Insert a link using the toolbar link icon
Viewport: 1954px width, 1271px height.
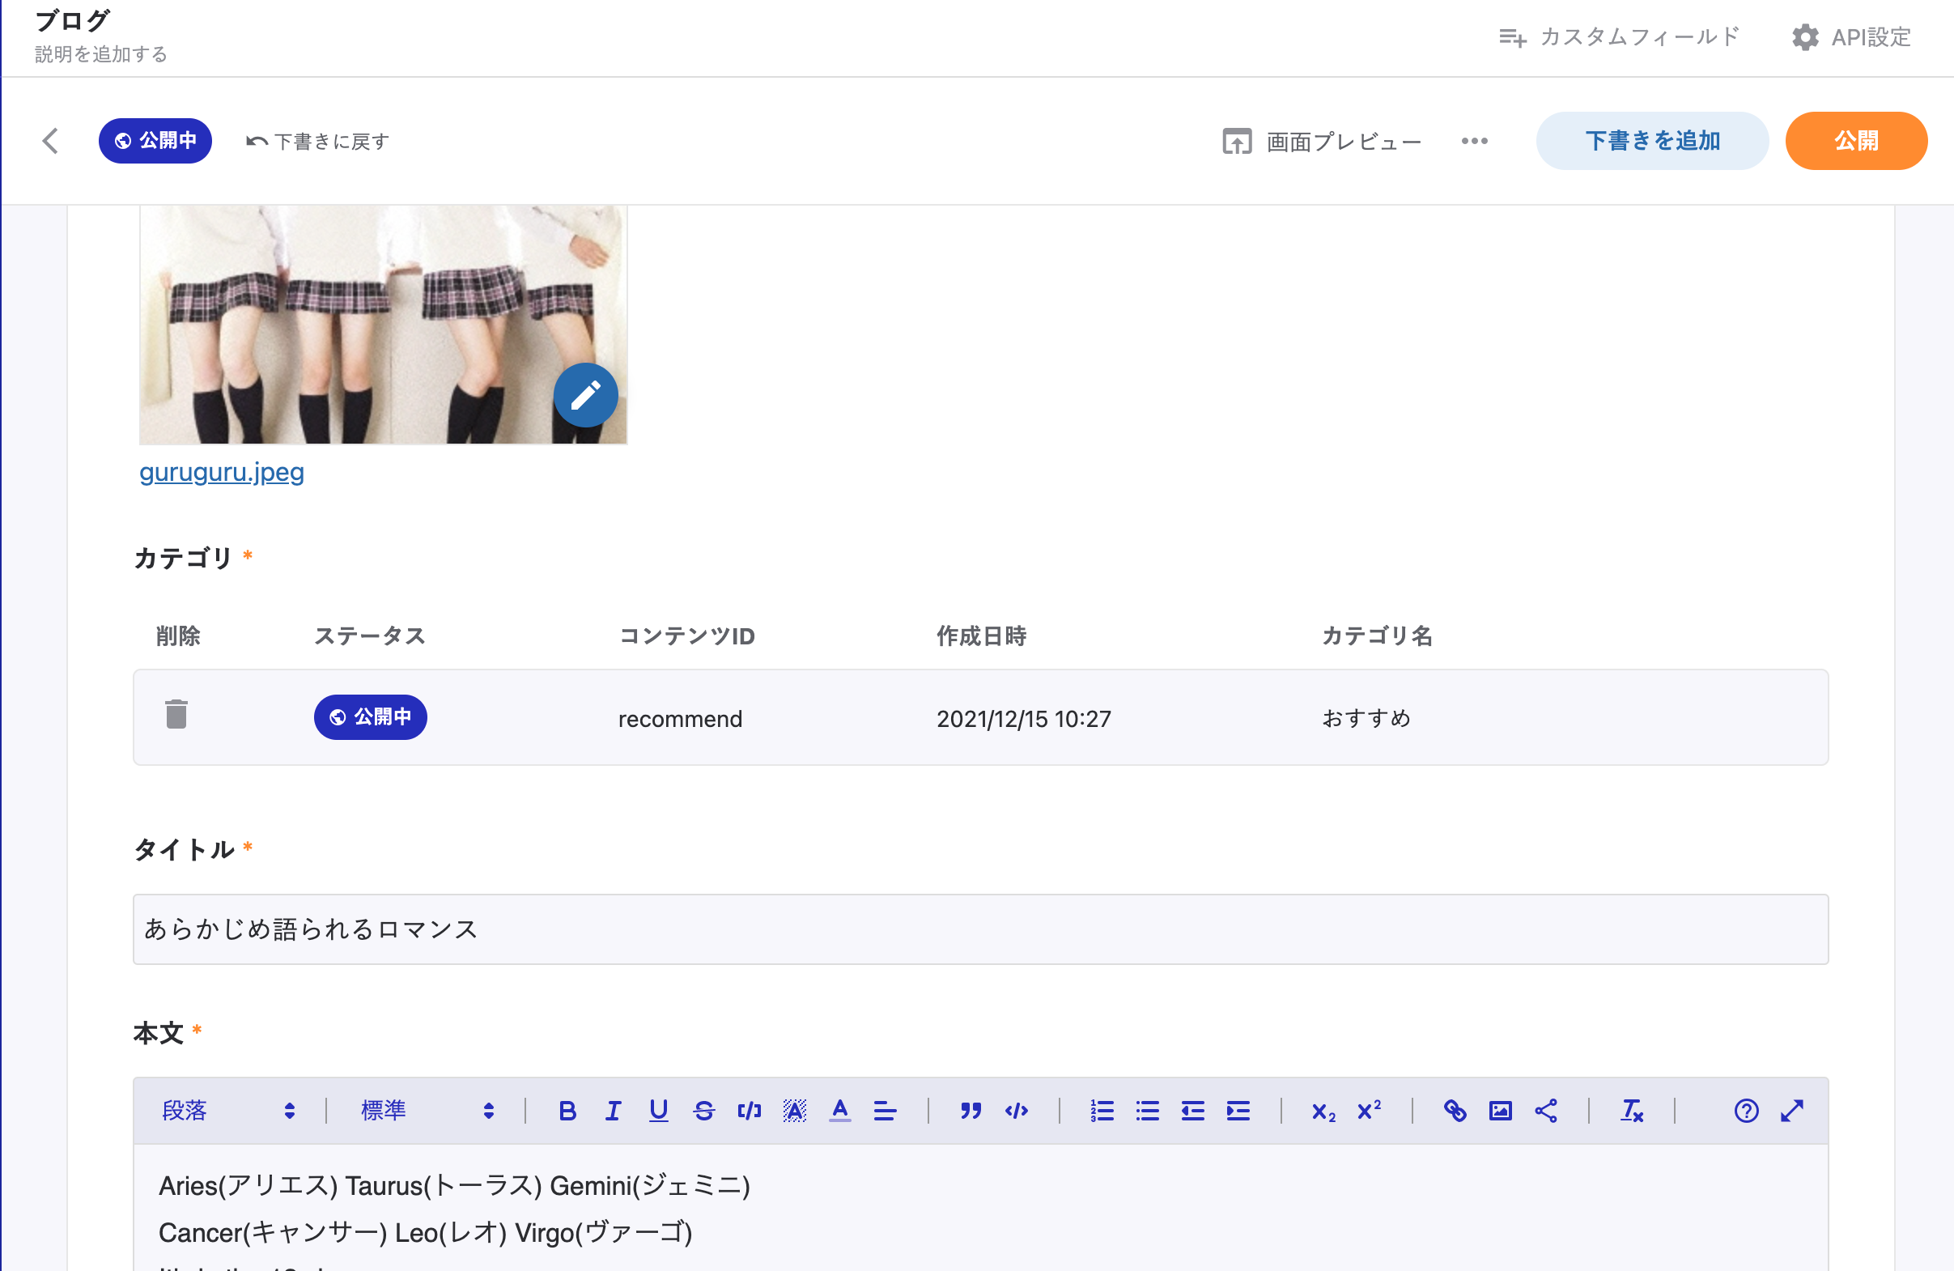[x=1454, y=1111]
